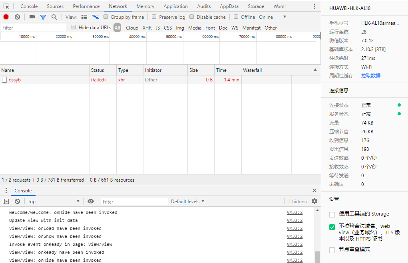Check Hide data URLs
Screen dimensions: 408x263
point(74,27)
